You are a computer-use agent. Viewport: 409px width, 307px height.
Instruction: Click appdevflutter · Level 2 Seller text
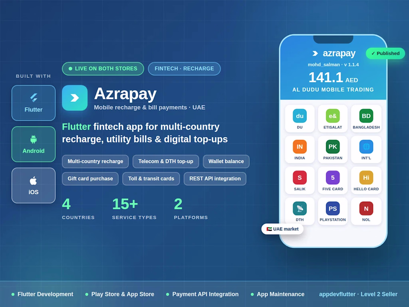point(358,294)
